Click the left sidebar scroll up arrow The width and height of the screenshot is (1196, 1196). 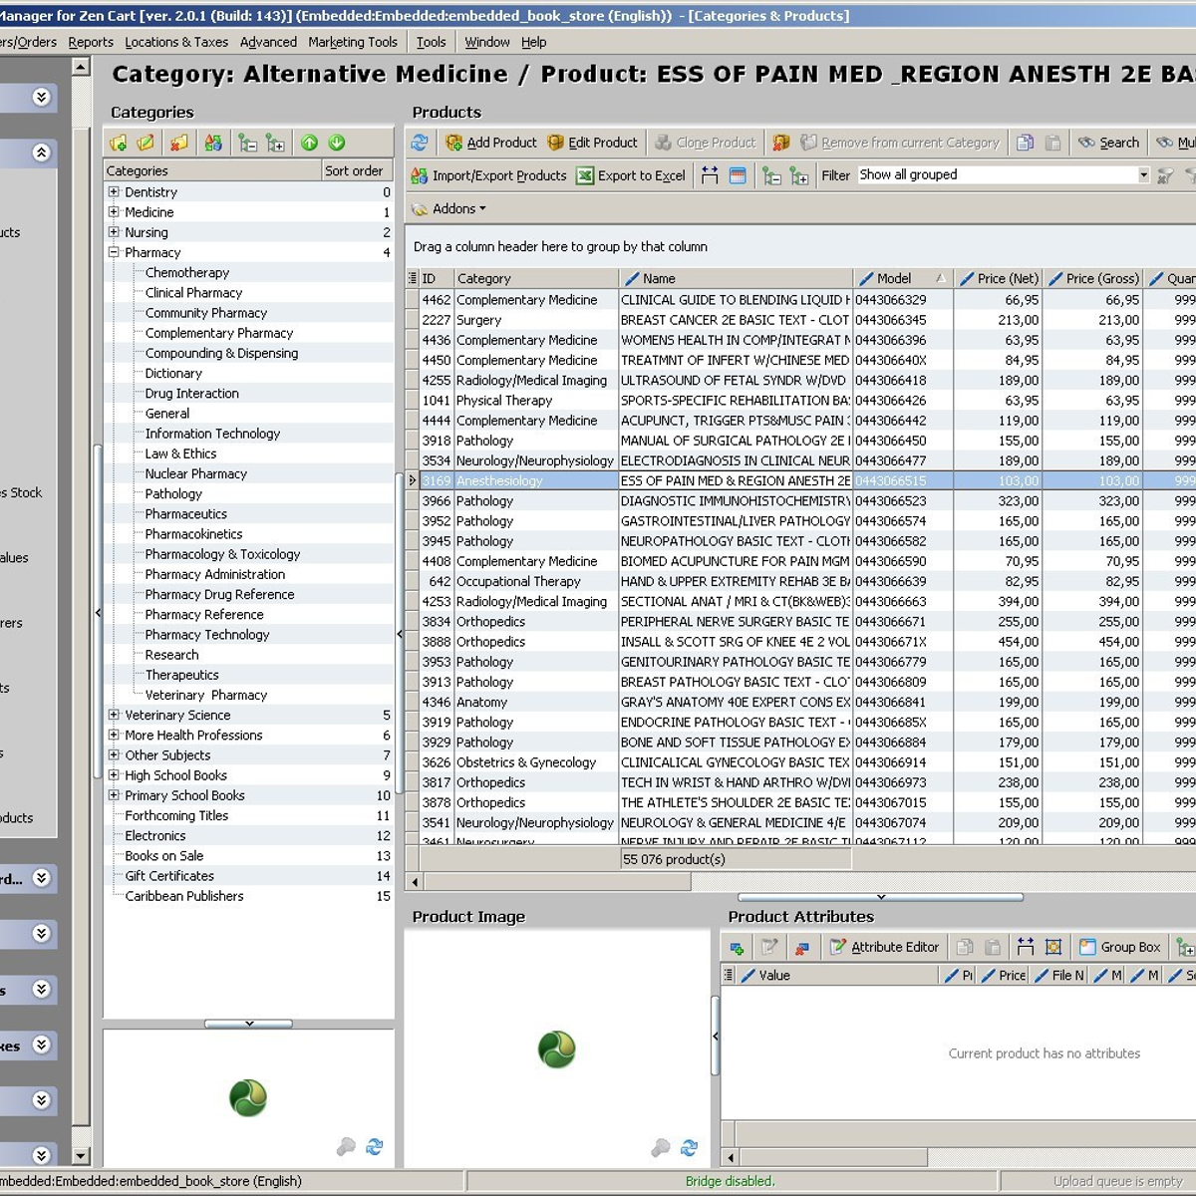(x=81, y=67)
